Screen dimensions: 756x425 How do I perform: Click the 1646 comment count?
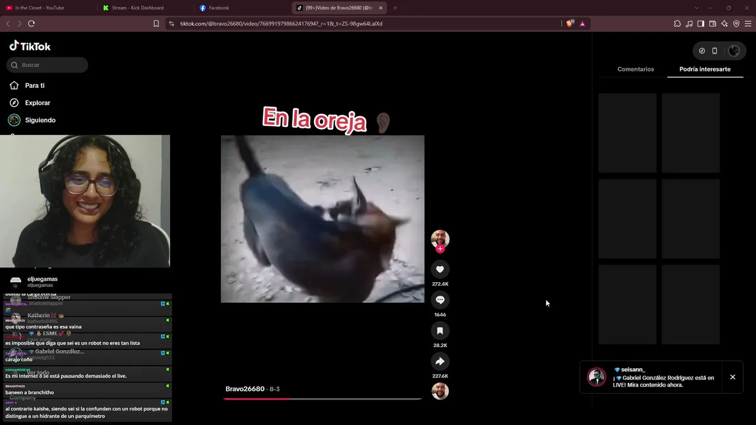[x=440, y=315]
